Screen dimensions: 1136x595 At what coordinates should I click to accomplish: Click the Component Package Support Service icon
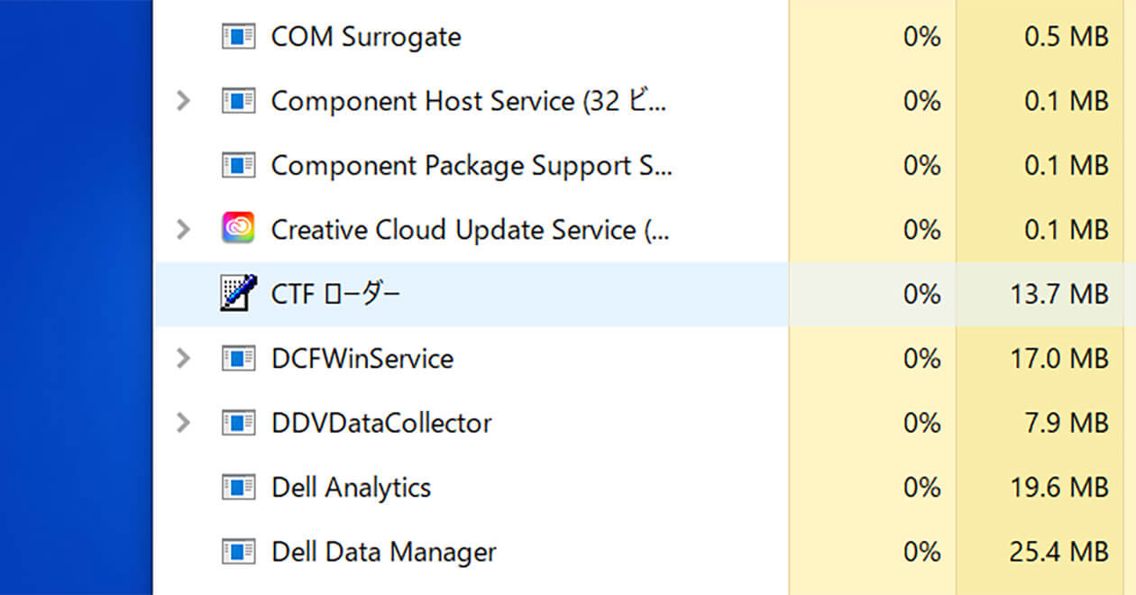(x=238, y=165)
